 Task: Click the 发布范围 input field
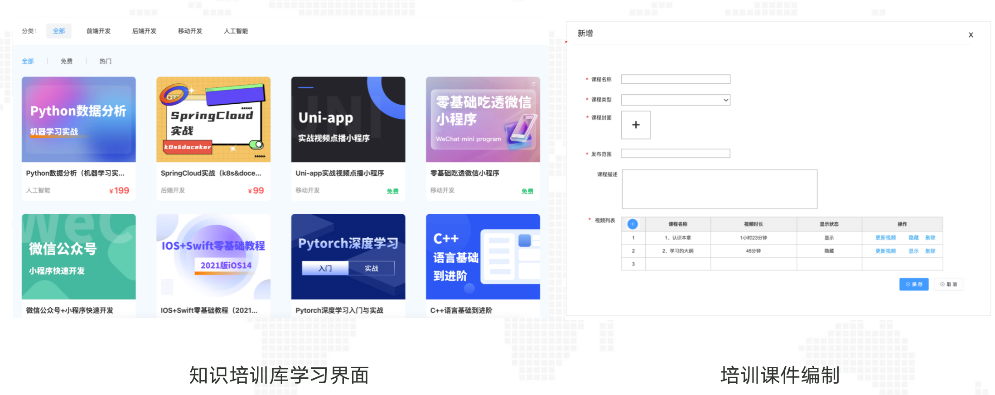tap(676, 154)
